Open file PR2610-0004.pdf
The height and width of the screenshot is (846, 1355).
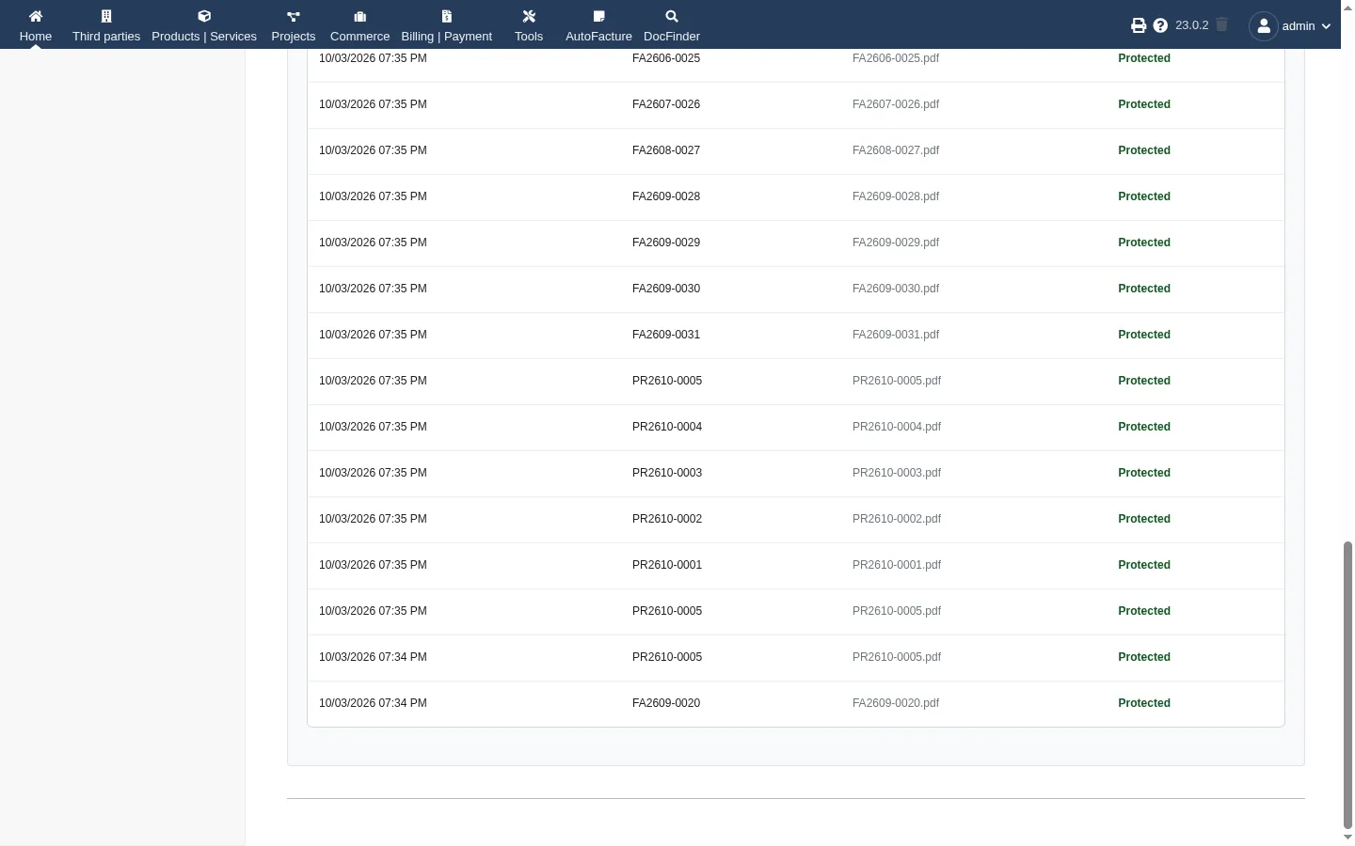tap(897, 427)
